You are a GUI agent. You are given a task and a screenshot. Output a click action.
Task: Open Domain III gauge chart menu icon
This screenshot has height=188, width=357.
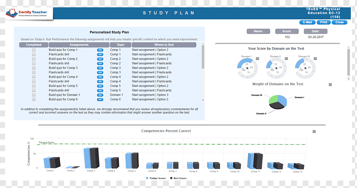315,59
